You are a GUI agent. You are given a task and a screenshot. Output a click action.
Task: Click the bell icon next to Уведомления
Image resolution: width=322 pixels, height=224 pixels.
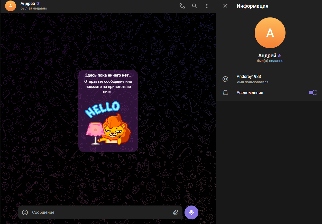point(225,93)
